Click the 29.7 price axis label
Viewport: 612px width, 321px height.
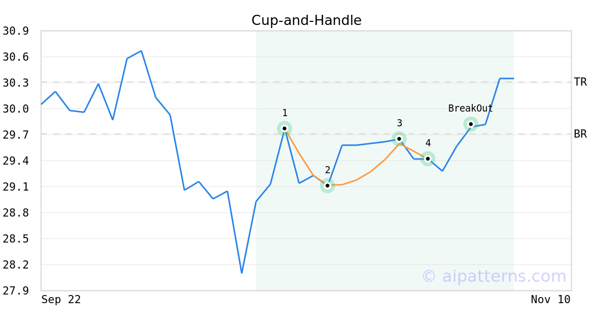coord(15,135)
